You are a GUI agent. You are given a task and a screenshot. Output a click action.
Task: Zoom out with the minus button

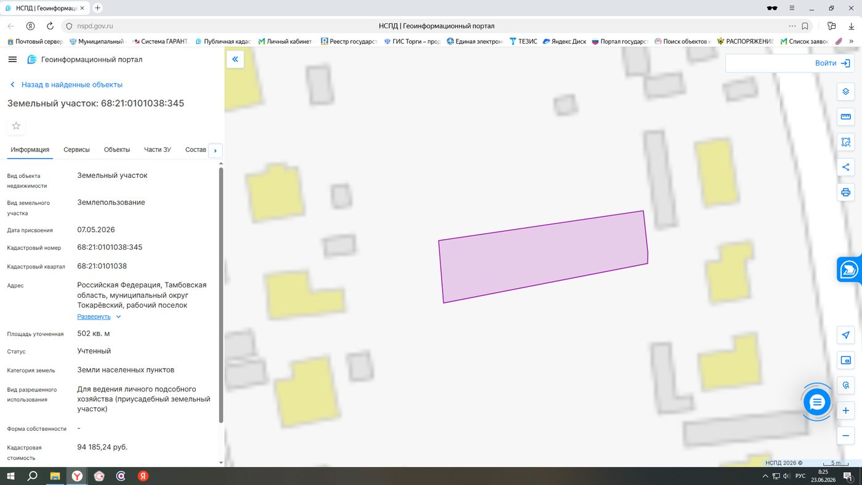click(x=846, y=436)
